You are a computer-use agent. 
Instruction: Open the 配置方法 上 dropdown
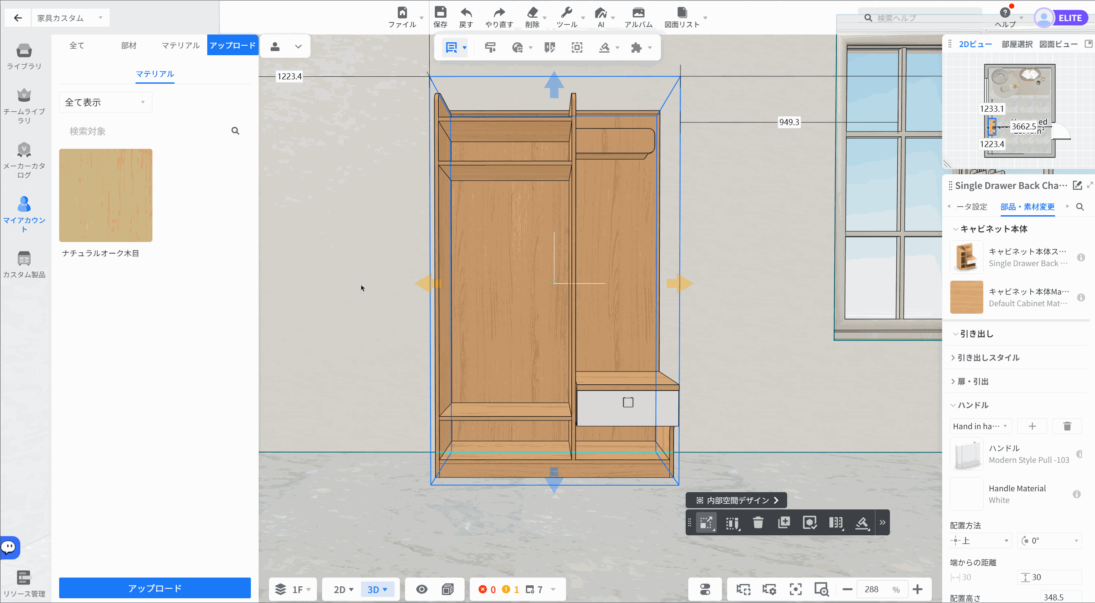coord(981,540)
